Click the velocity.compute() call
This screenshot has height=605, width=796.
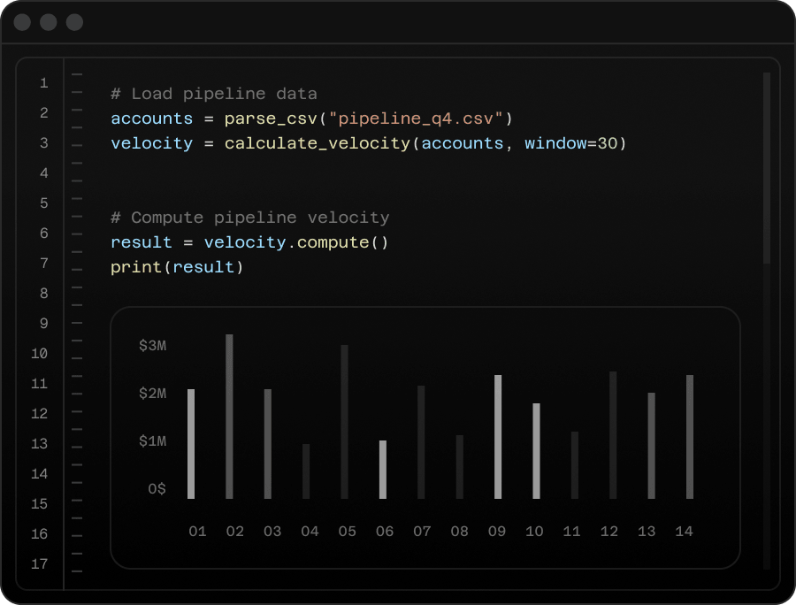click(296, 242)
